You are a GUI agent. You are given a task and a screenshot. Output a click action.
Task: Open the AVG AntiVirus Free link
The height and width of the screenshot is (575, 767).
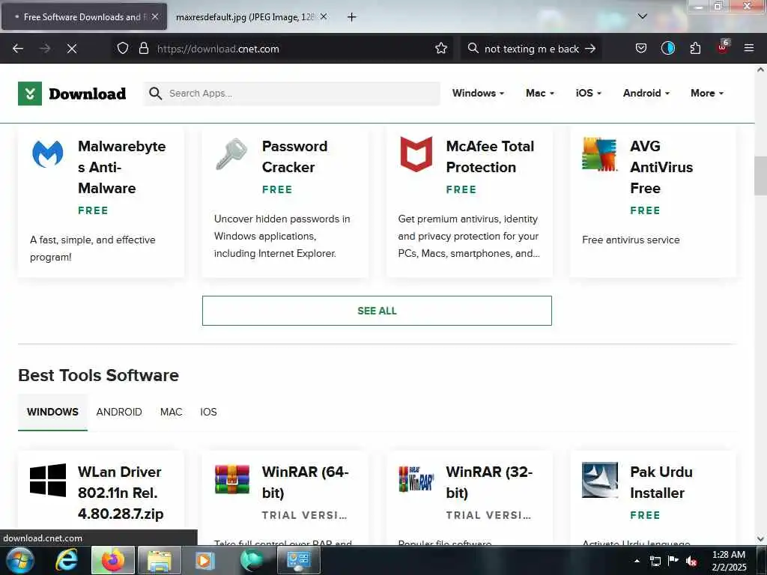[661, 167]
